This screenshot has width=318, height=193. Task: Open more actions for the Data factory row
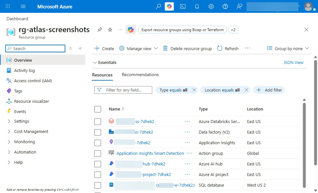coord(187,132)
